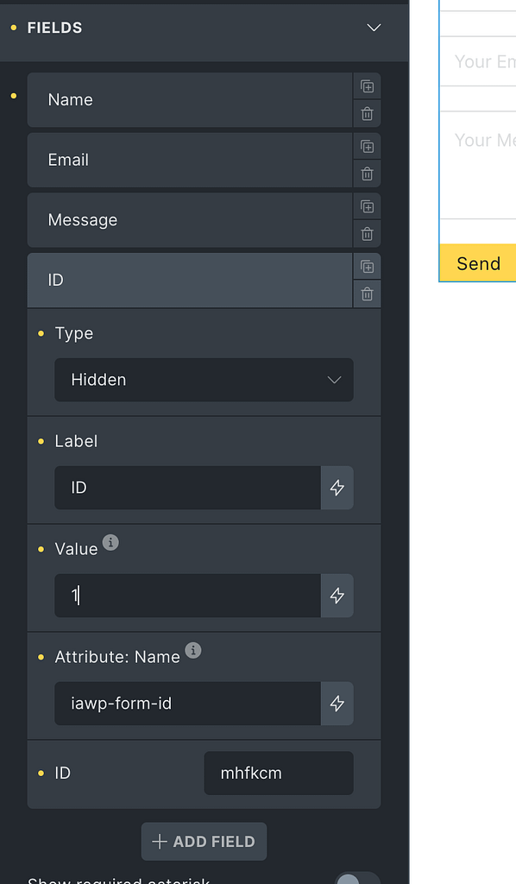Duplicate the Message field
The height and width of the screenshot is (884, 516).
[x=367, y=206]
